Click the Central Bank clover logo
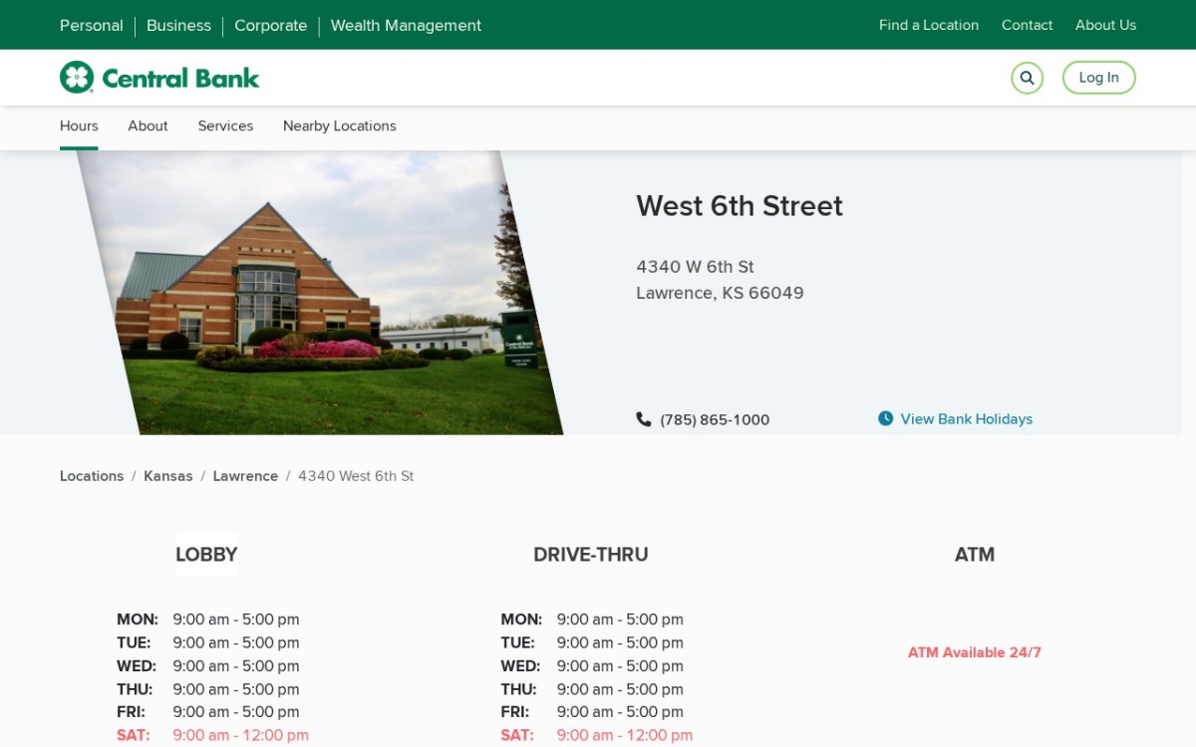Viewport: 1196px width, 747px height. coord(159,78)
